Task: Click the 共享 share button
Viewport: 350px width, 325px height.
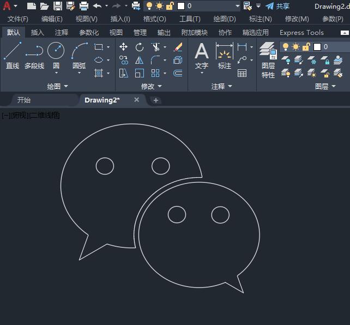Action: click(x=277, y=6)
